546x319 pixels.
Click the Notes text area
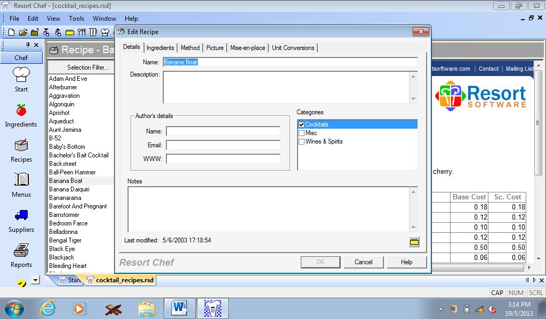(269, 209)
